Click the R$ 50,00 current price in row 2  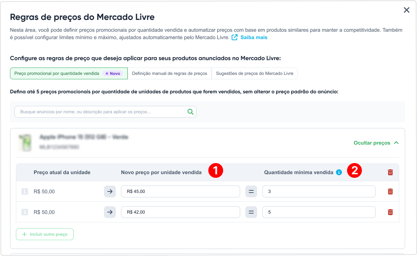(x=44, y=212)
